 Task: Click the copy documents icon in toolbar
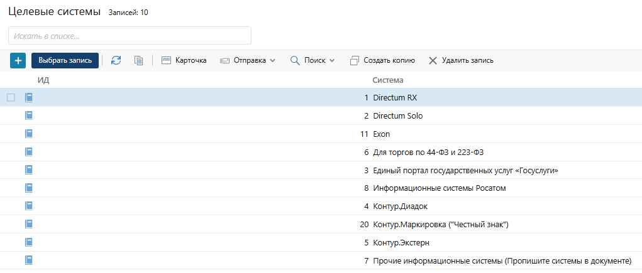[x=138, y=60]
